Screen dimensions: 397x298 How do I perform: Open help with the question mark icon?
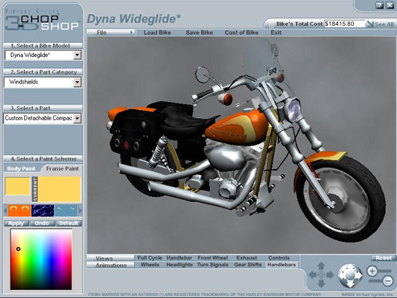380,5
